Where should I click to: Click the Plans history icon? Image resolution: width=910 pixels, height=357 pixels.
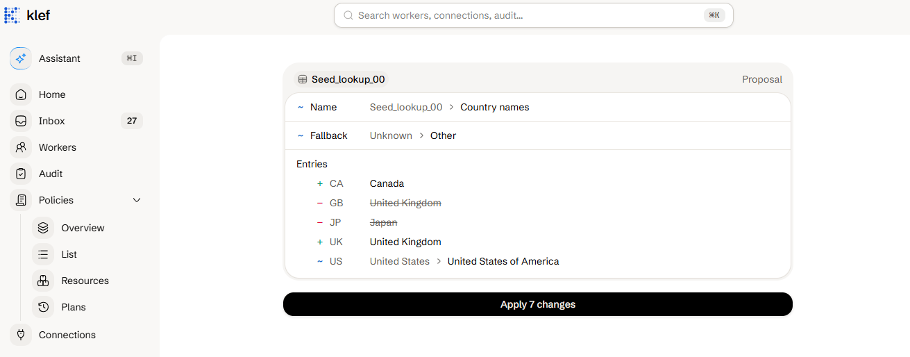[x=43, y=307]
